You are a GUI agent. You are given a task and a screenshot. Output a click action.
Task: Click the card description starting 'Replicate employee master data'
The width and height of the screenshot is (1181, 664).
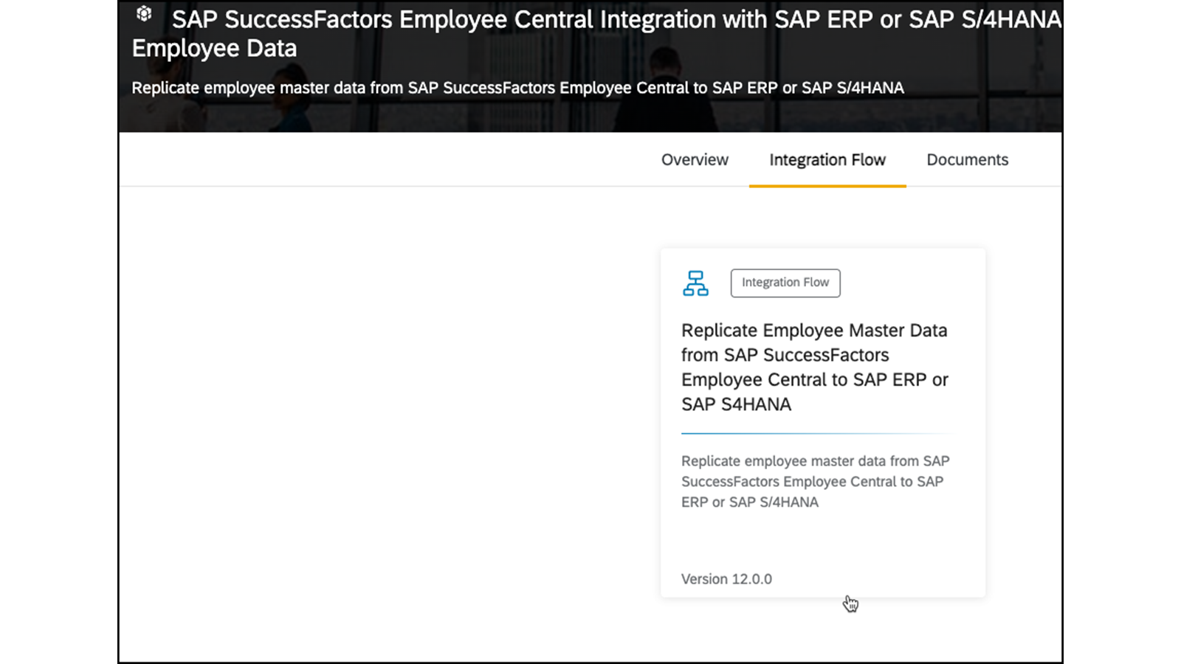[816, 482]
